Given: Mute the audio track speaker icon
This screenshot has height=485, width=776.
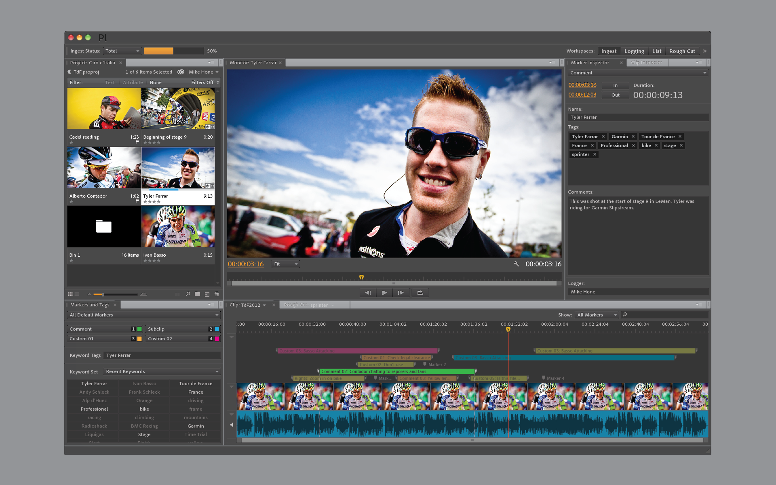Looking at the screenshot, I should click(232, 425).
